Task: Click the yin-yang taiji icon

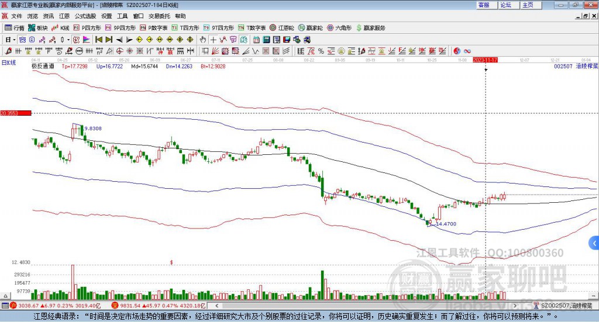Action: (x=457, y=51)
